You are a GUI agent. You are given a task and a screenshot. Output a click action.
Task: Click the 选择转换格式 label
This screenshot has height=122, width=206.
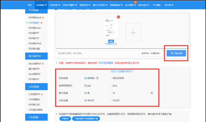point(65,86)
